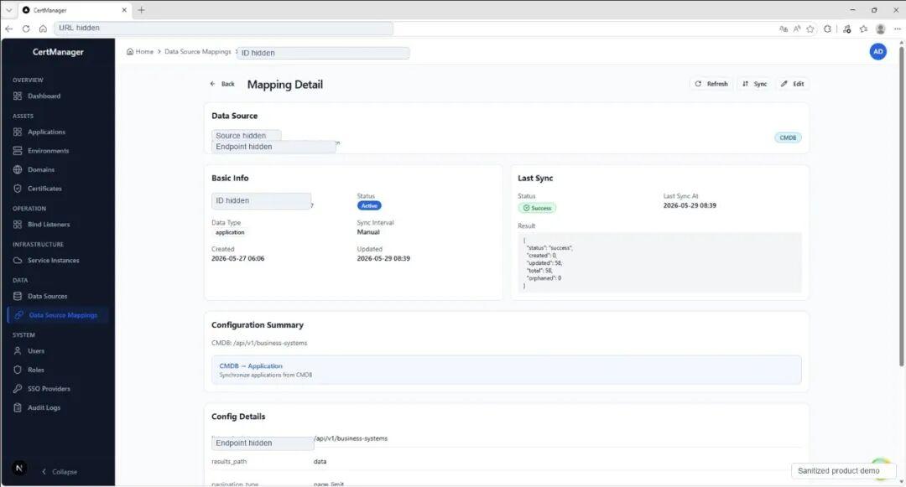This screenshot has width=906, height=487.
Task: Select /api/v1/business-systems in Config Details
Action: pos(351,438)
